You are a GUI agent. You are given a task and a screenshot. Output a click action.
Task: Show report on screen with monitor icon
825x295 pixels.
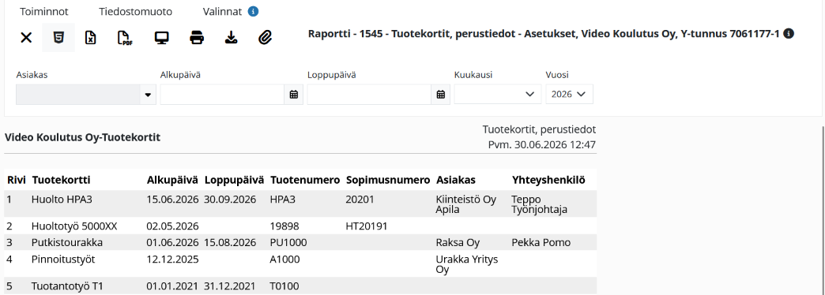[161, 38]
